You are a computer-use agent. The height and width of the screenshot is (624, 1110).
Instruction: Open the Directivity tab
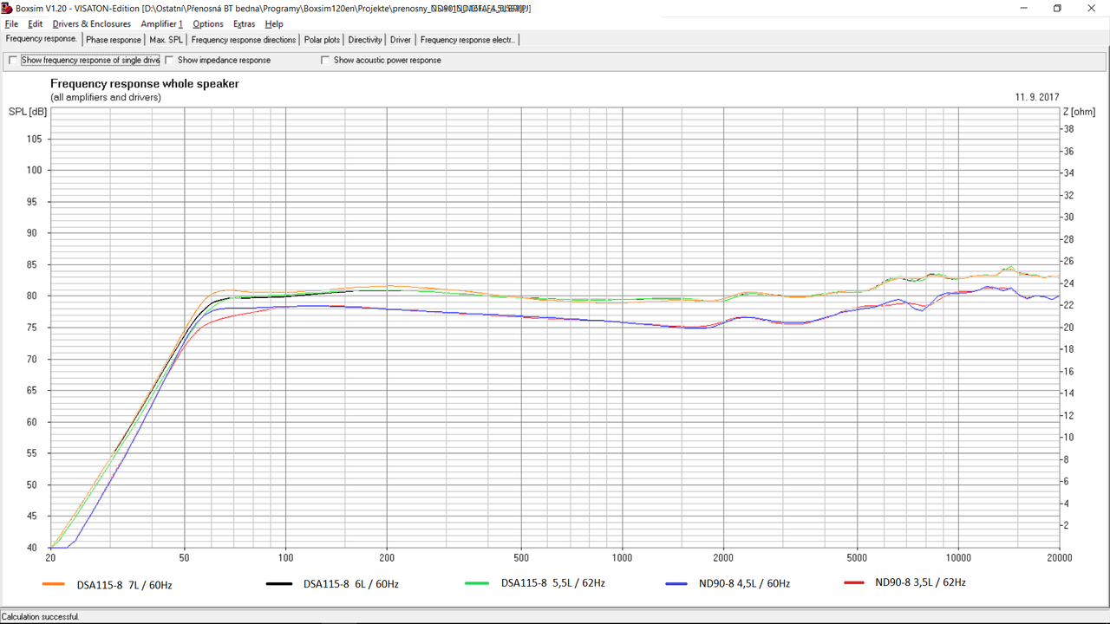tap(365, 40)
